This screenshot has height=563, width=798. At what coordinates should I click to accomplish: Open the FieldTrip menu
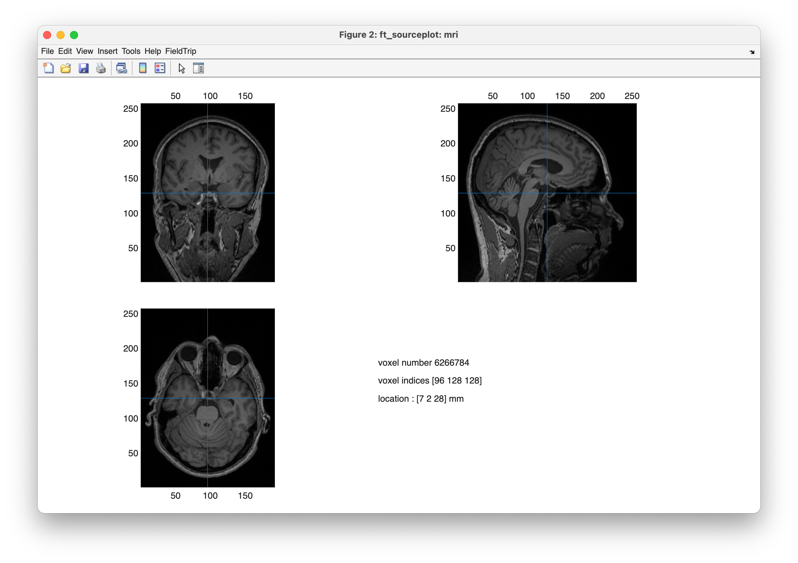point(180,51)
